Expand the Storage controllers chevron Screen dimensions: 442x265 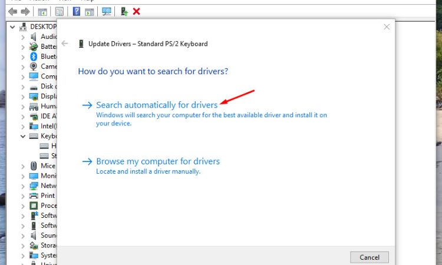point(23,246)
